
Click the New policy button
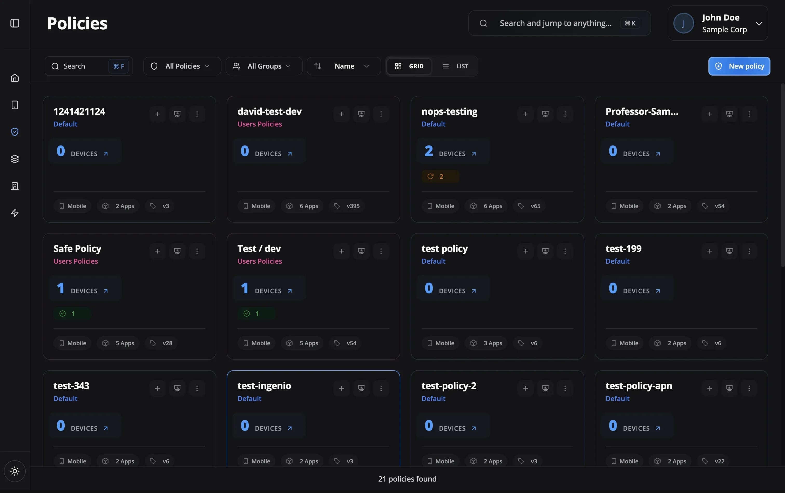pyautogui.click(x=739, y=66)
